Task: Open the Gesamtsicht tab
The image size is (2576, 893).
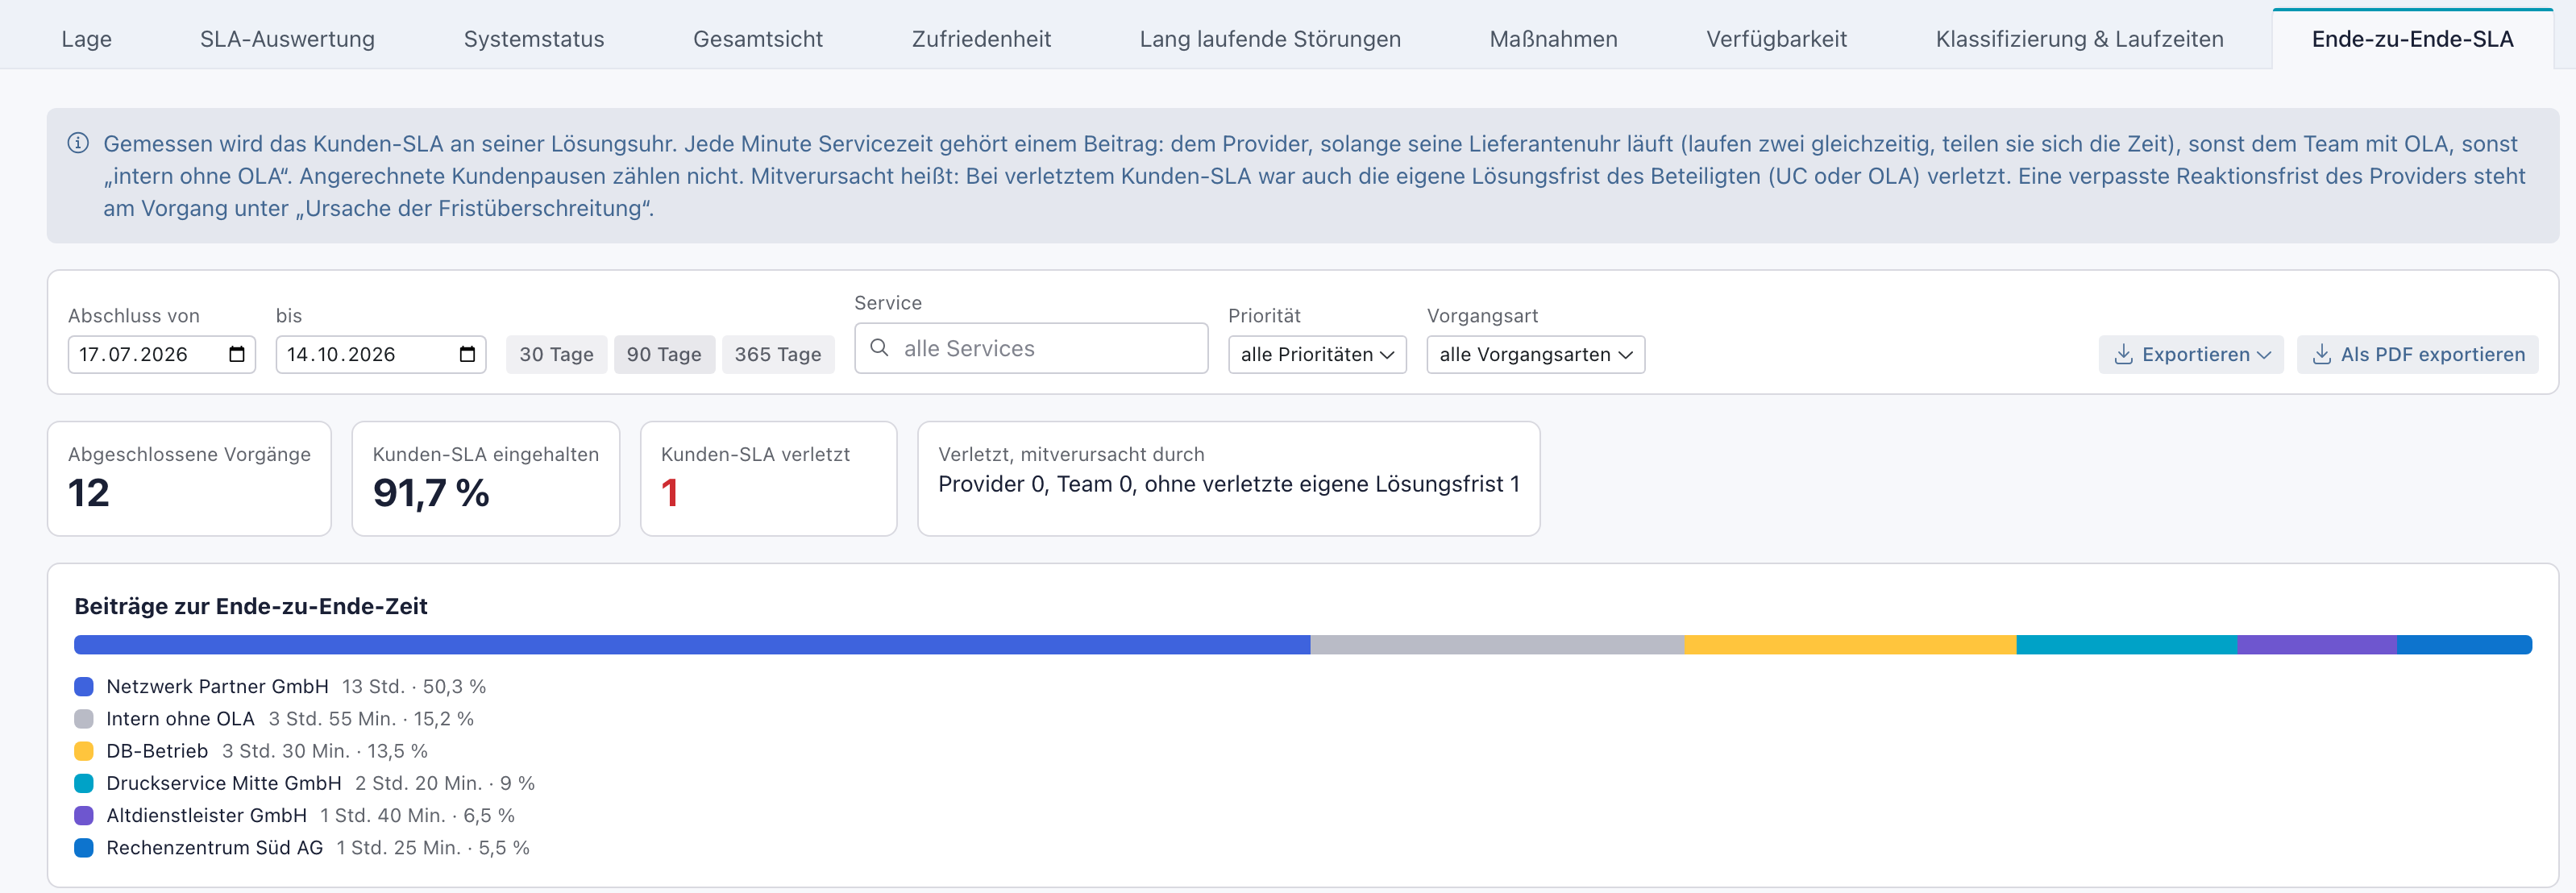Action: pyautogui.click(x=758, y=38)
